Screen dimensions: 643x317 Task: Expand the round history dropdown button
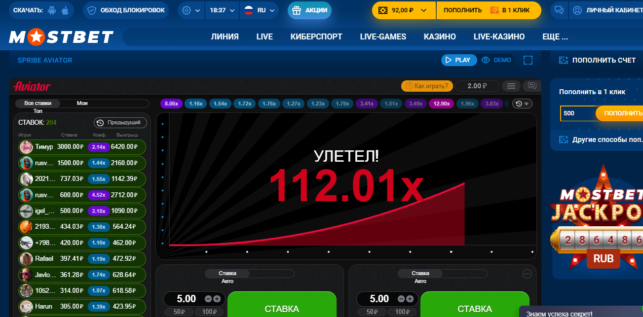coord(523,104)
